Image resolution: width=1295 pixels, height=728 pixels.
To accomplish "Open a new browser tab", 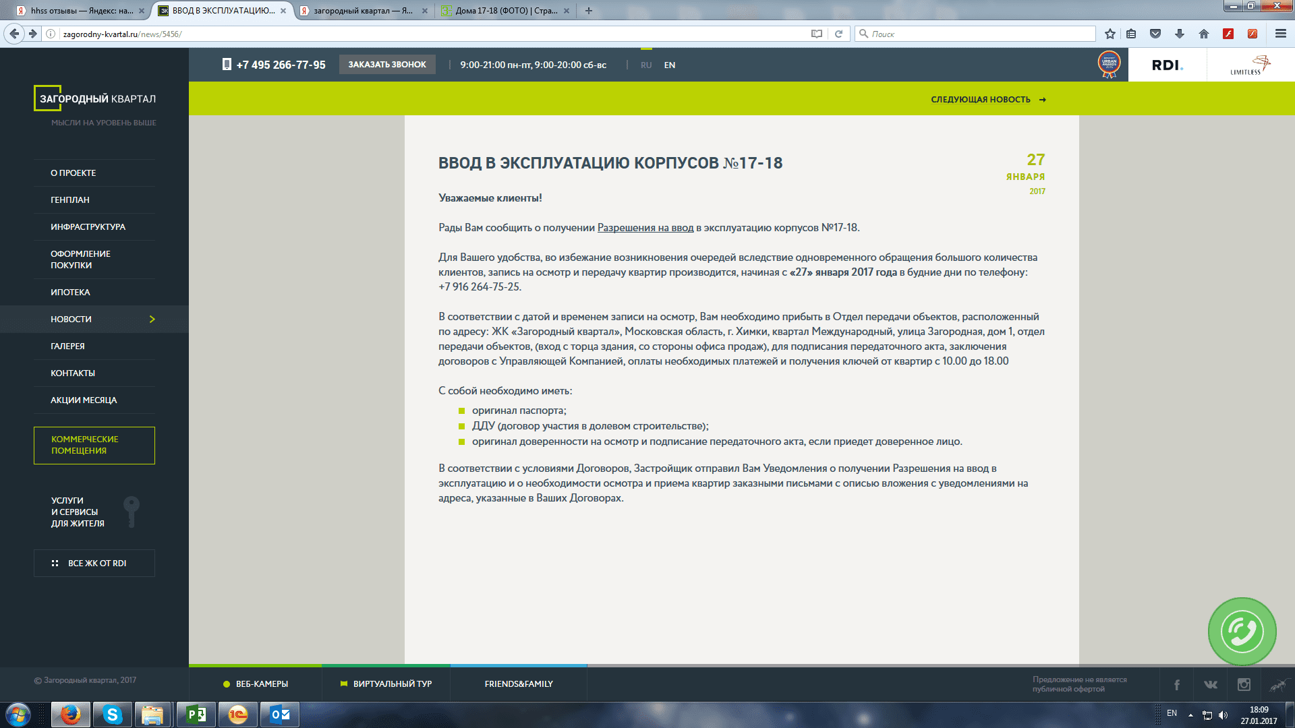I will coord(589,11).
